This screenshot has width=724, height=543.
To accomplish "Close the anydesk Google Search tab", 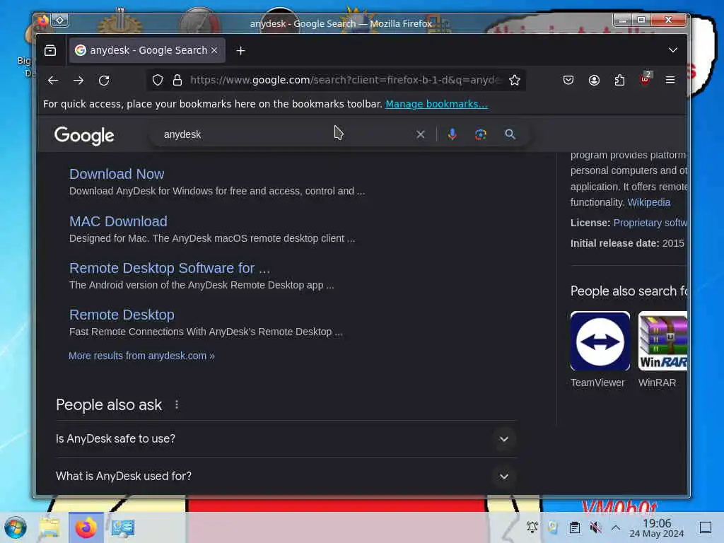I will point(214,50).
